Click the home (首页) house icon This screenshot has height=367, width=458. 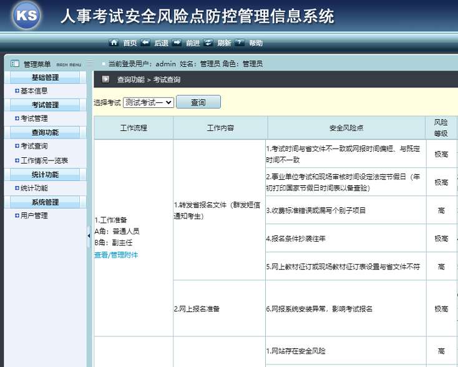click(x=114, y=42)
